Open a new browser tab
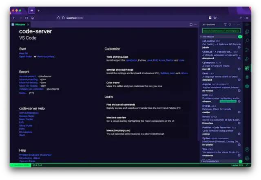The width and height of the screenshot is (261, 180). [x=39, y=11]
